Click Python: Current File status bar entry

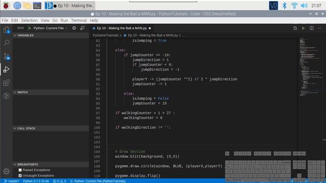click(x=98, y=181)
